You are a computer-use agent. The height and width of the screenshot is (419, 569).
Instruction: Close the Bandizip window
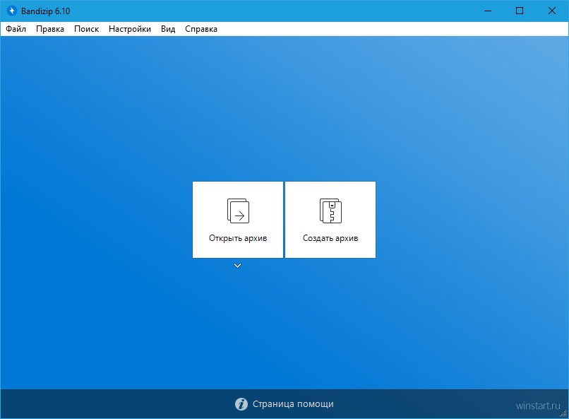coord(552,11)
